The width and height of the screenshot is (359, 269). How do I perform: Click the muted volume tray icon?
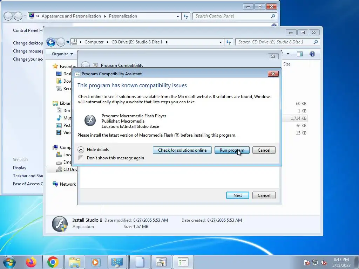click(x=324, y=262)
